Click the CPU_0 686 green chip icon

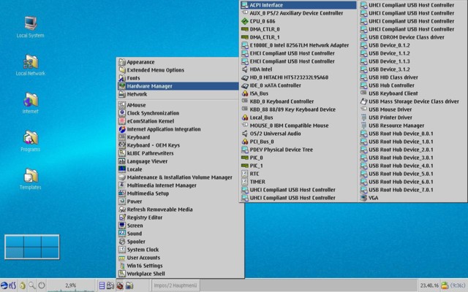(245, 21)
